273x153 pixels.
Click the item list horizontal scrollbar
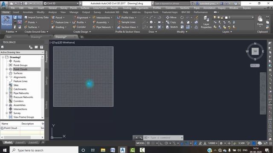coord(17,137)
